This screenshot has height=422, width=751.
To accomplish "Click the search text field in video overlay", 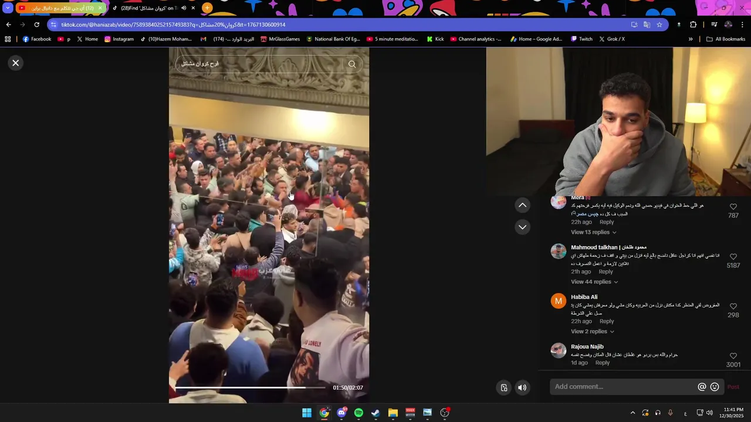I will pos(261,64).
